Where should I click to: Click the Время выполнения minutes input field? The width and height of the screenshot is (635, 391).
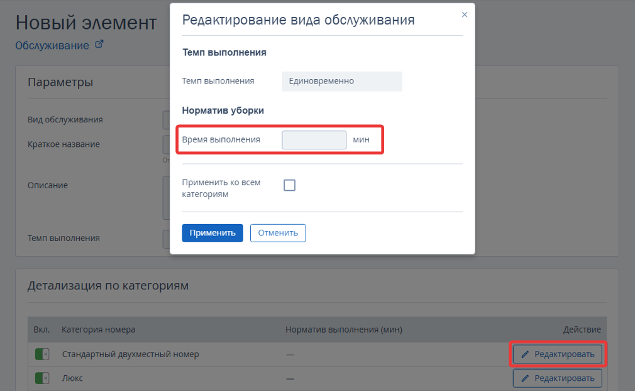[314, 140]
